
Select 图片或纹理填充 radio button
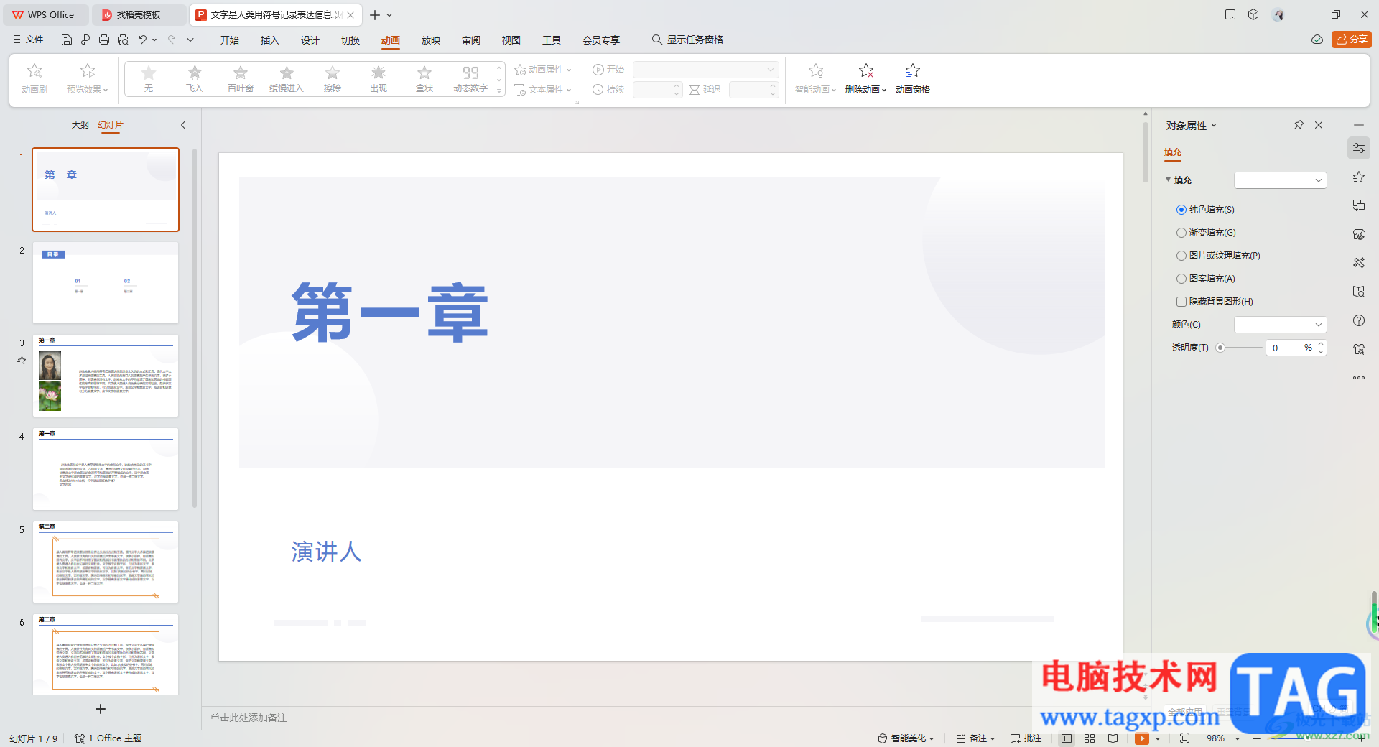pos(1181,256)
